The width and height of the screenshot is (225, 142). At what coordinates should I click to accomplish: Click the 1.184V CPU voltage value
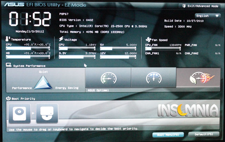tap(91, 45)
